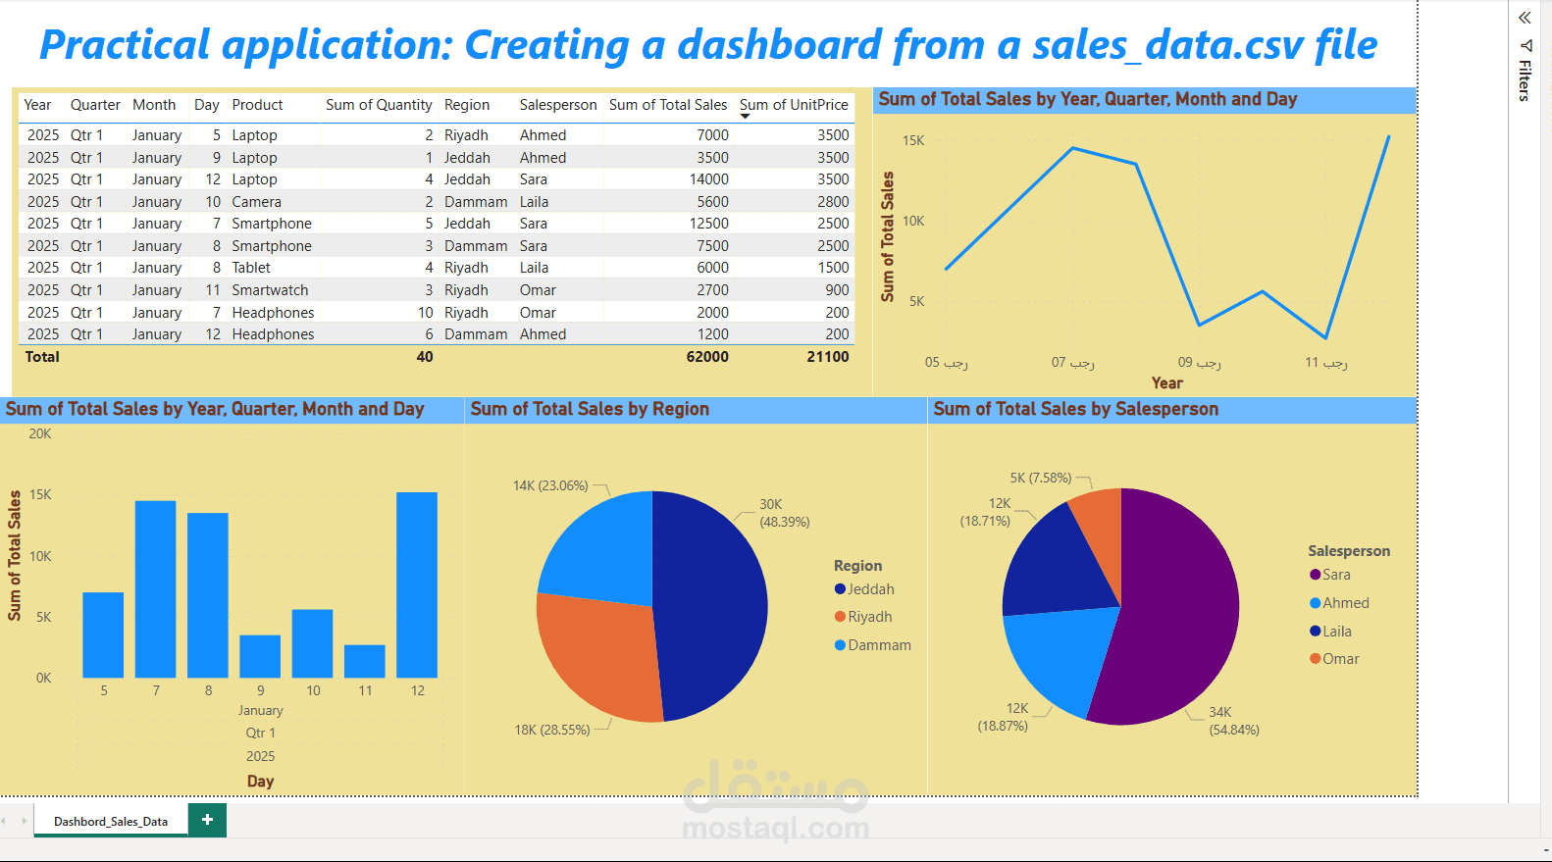Viewport: 1552px width, 862px height.
Task: Sort table by Salesperson column header
Action: click(558, 105)
